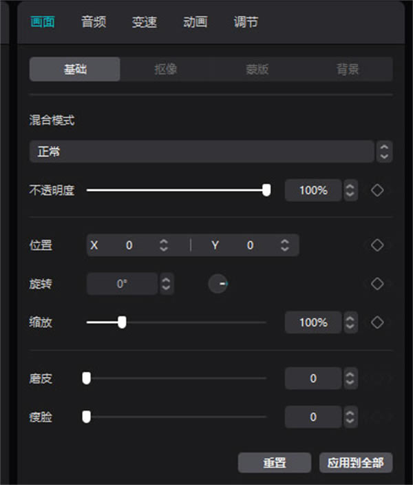Click the Y position stepper arrows
Viewport: 413px width, 485px height.
point(284,245)
